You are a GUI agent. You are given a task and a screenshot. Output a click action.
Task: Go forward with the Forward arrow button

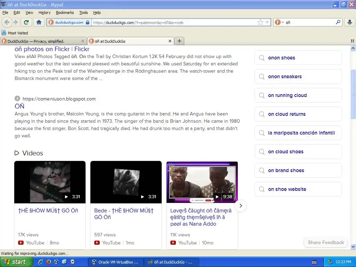tap(15, 22)
